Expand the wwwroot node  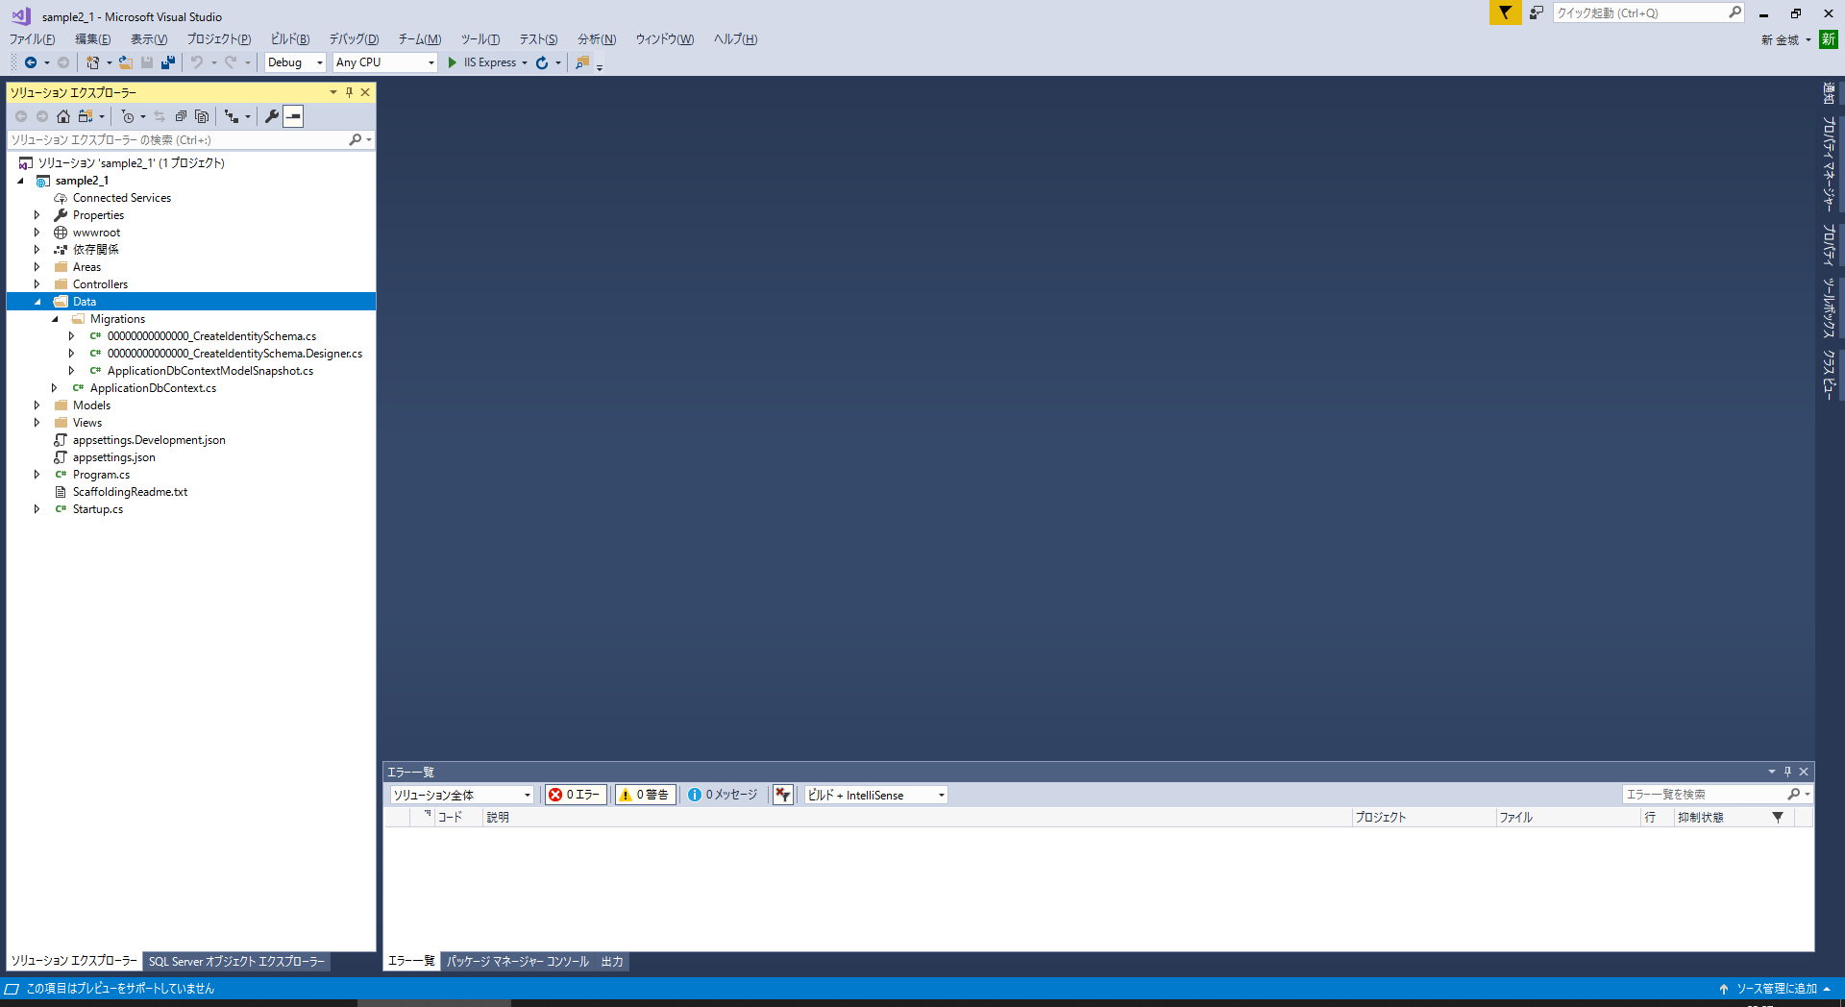[x=37, y=233]
